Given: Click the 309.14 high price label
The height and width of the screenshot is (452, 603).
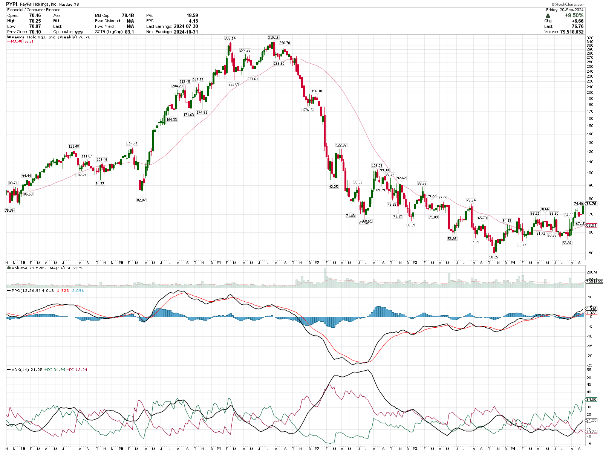Looking at the screenshot, I should tap(230, 38).
